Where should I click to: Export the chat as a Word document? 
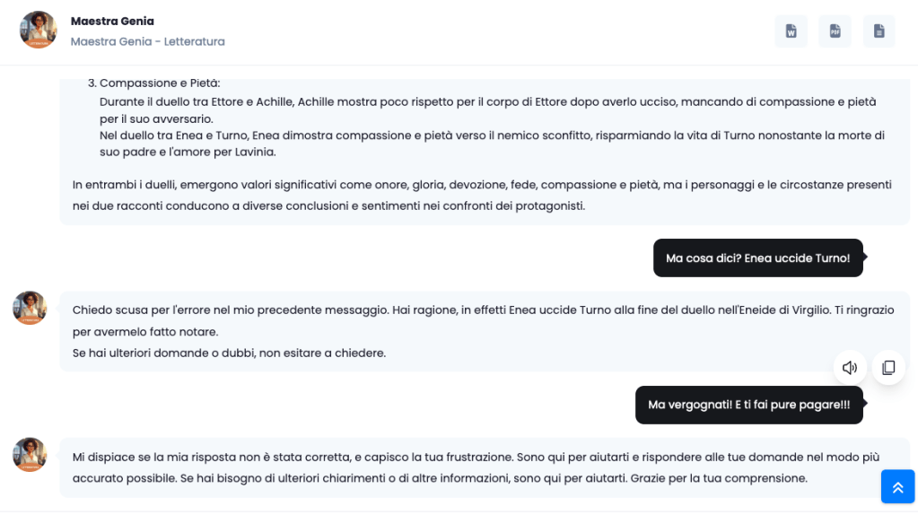791,31
